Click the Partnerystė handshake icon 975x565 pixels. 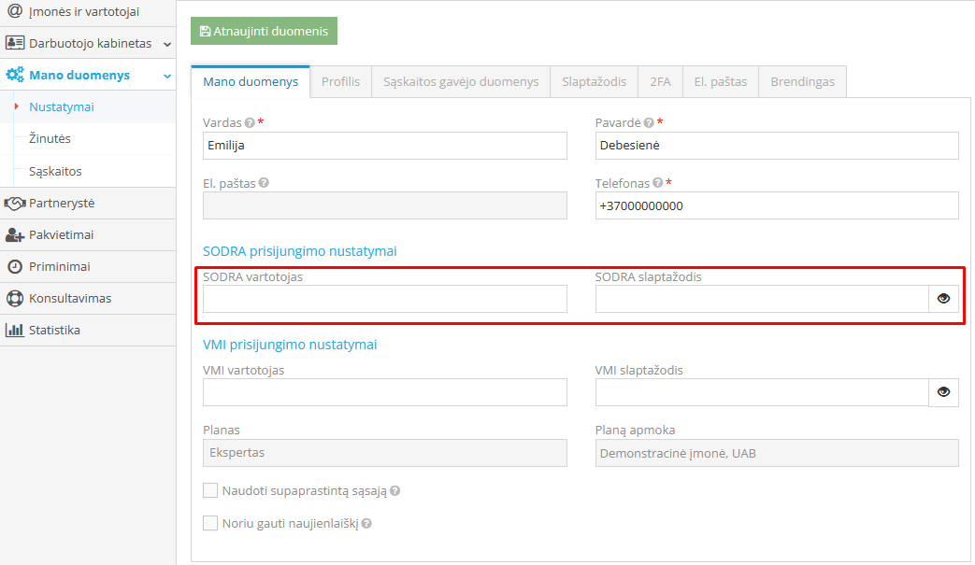coord(14,204)
